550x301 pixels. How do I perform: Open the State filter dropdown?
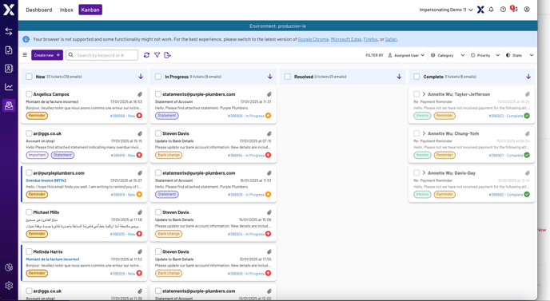point(520,55)
